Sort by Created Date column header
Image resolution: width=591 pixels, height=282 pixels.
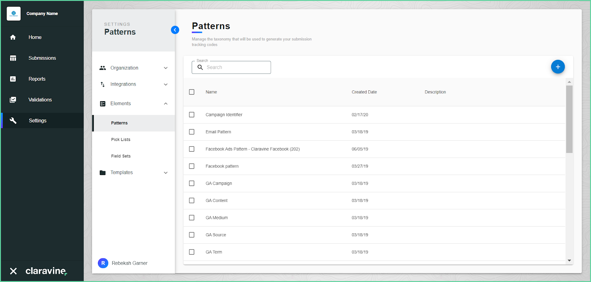(x=364, y=92)
